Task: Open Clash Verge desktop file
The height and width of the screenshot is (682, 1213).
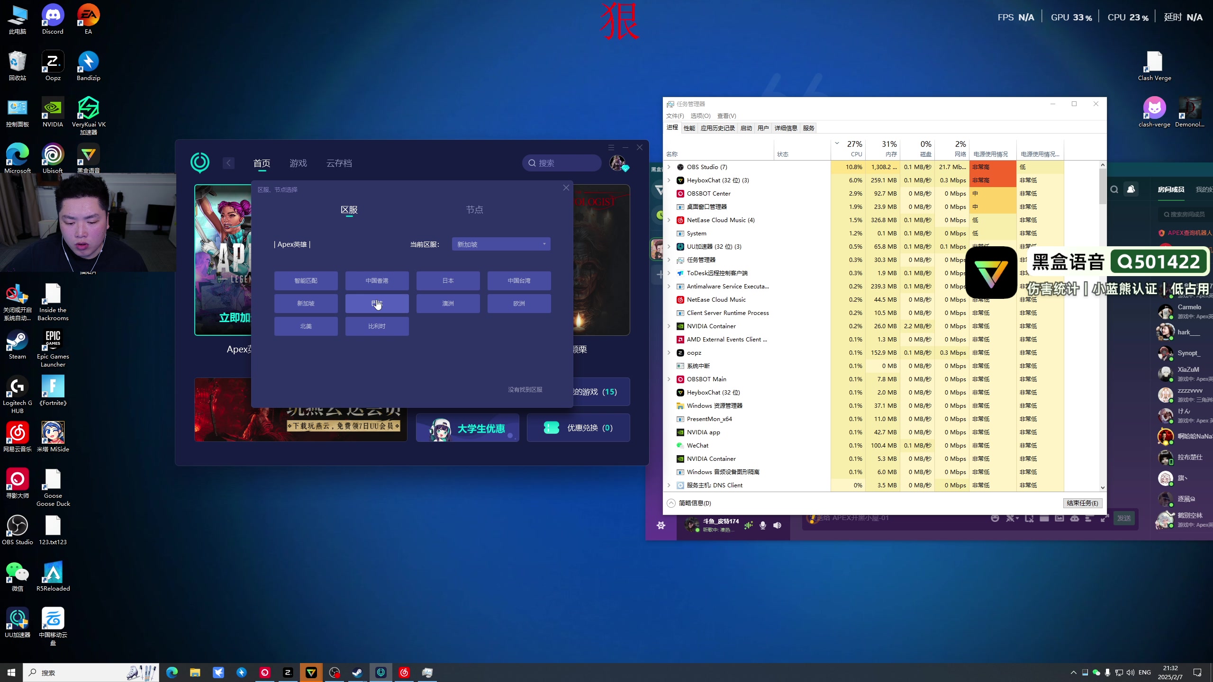Action: click(1154, 65)
